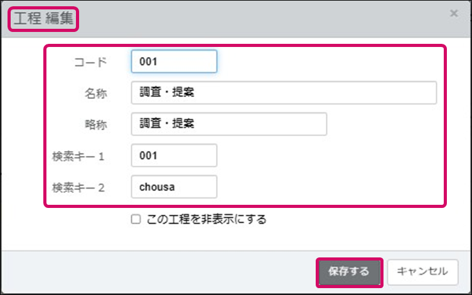The width and height of the screenshot is (472, 295).
Task: Click the 工程 編集 dialog title text
Action: coord(43,18)
